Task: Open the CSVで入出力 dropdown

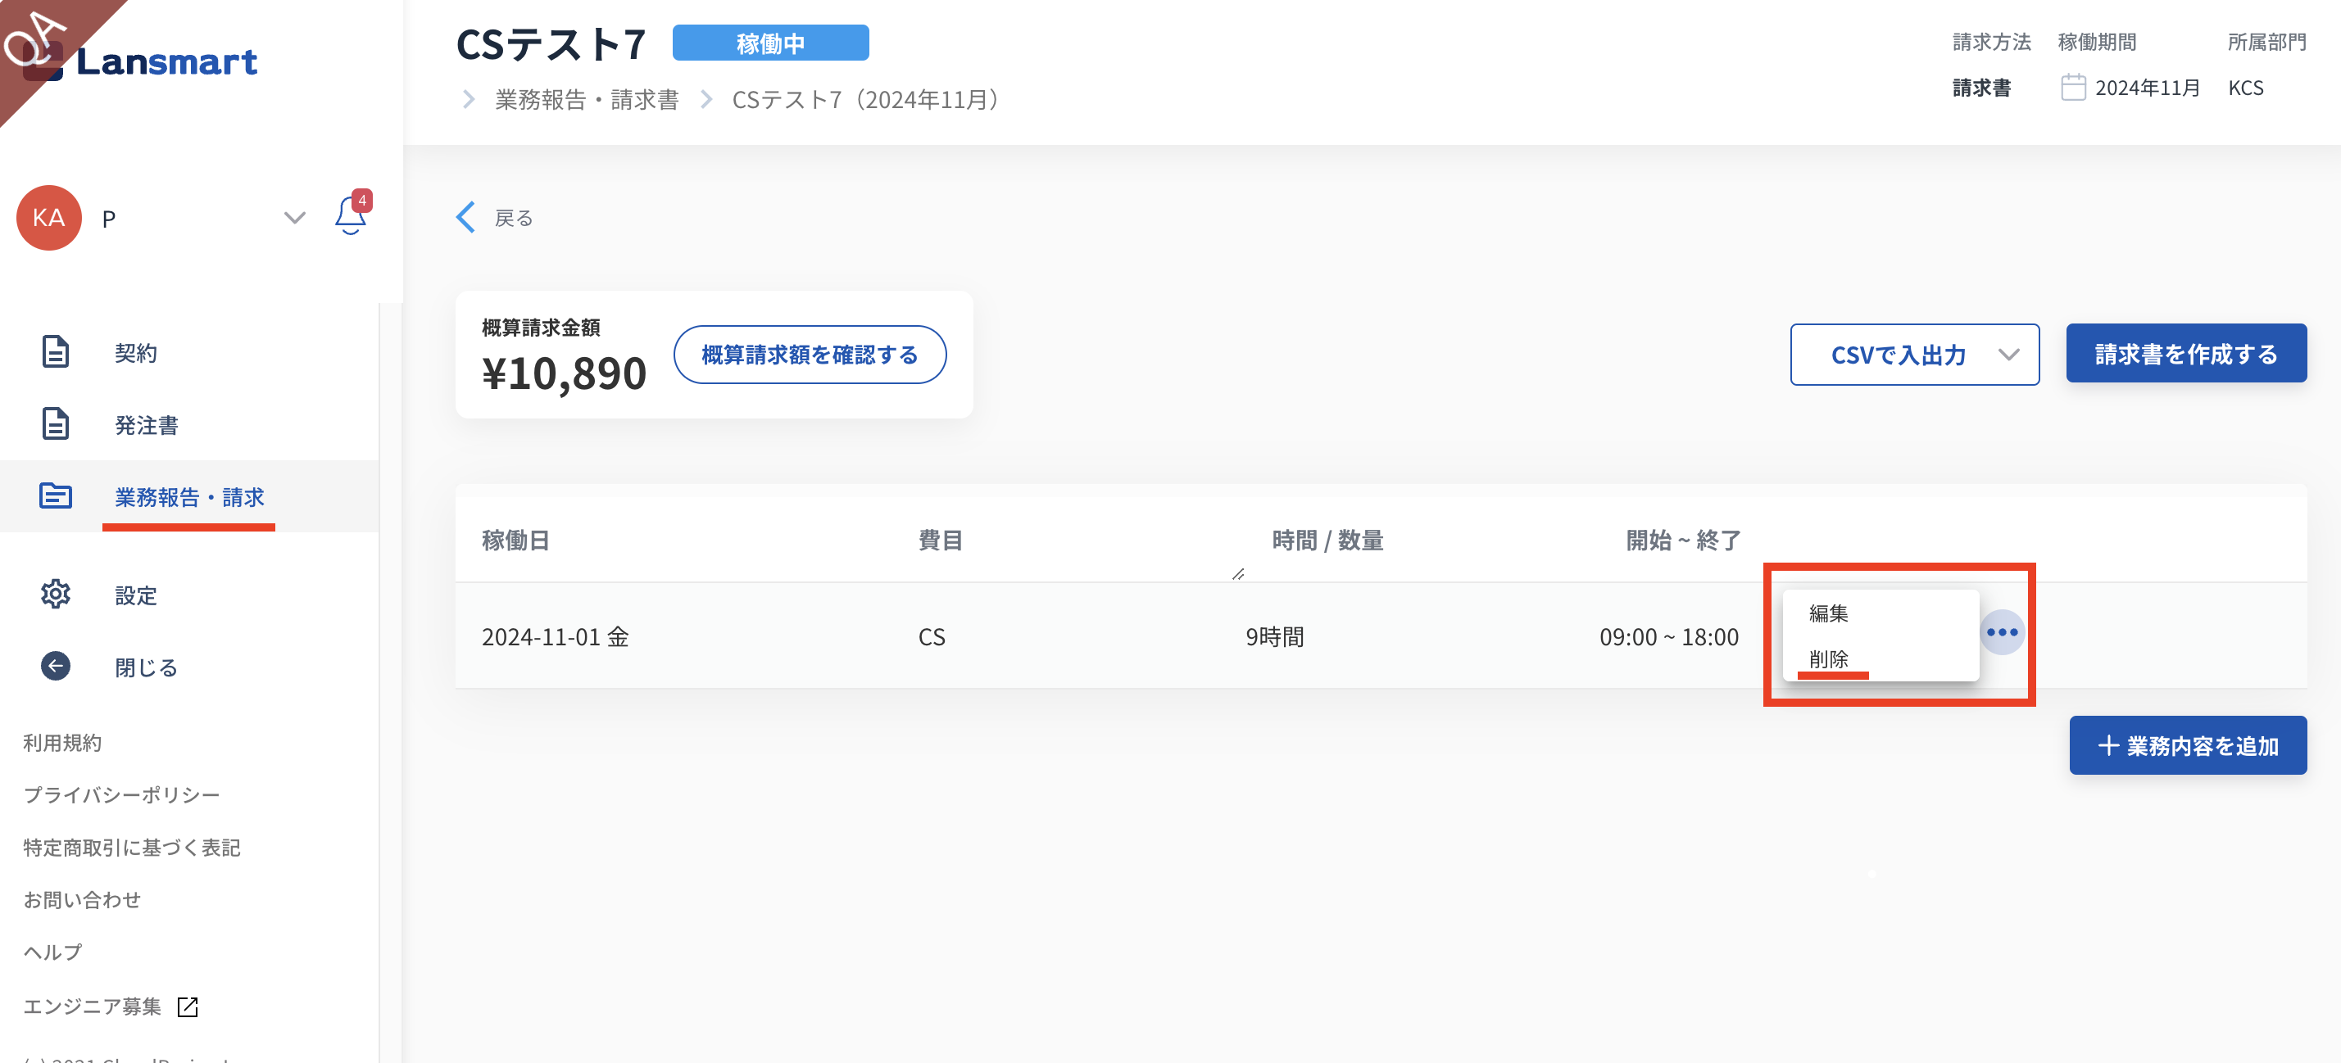Action: 1914,355
